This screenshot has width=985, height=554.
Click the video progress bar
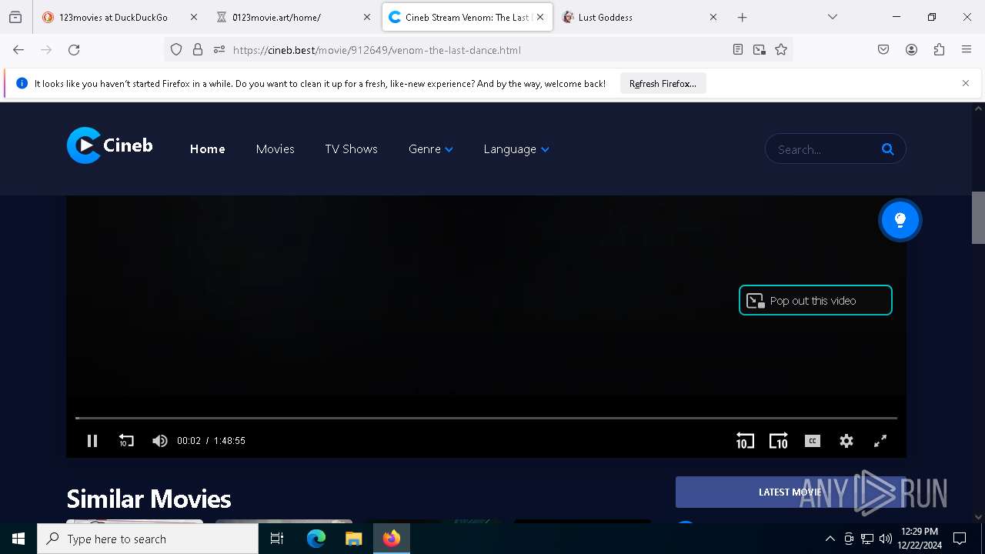[486, 418]
